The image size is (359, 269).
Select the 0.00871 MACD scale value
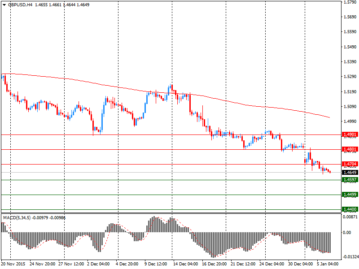(x=350, y=217)
